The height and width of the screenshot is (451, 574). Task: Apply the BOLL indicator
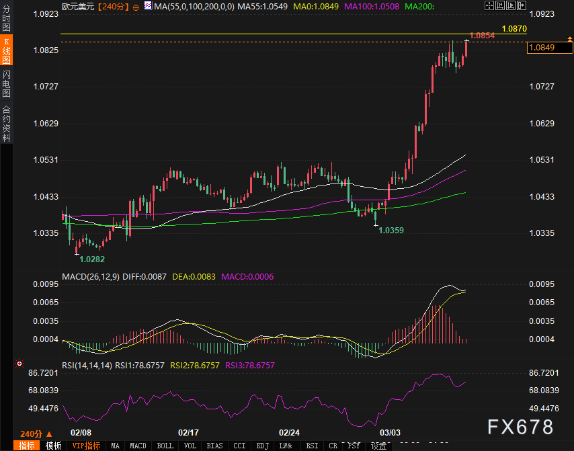[x=165, y=446]
